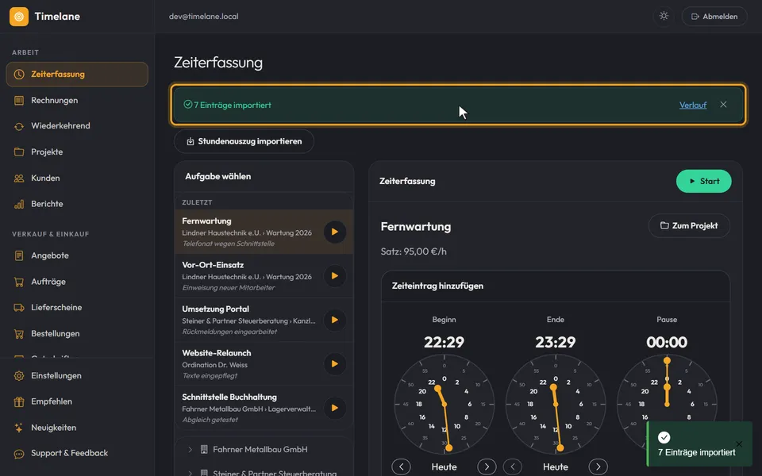Viewport: 762px width, 476px height.
Task: Open Berichte in the sidebar
Action: pos(77,204)
